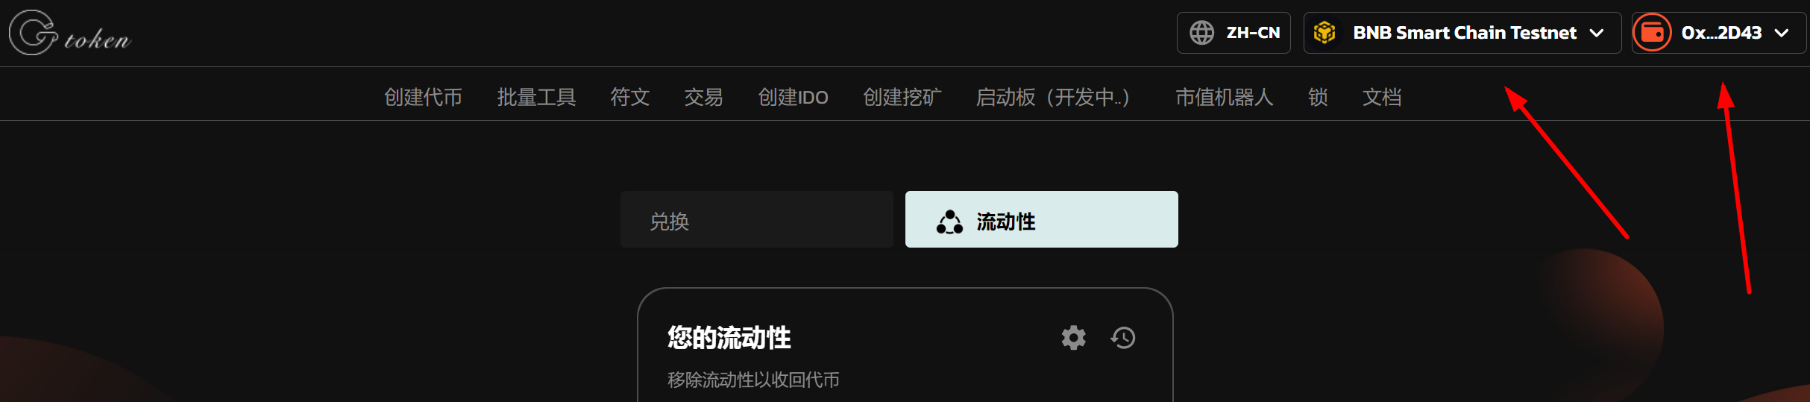Click the globe language icon
The image size is (1810, 402).
click(1201, 33)
